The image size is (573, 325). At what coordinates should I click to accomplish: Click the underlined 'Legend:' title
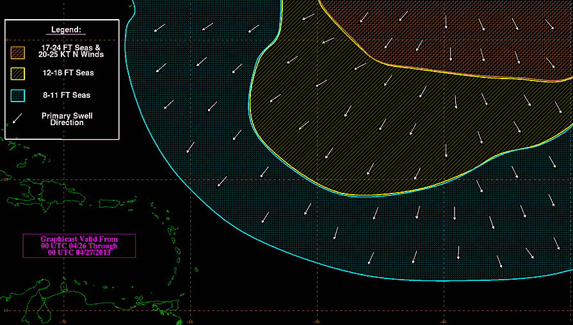click(66, 30)
